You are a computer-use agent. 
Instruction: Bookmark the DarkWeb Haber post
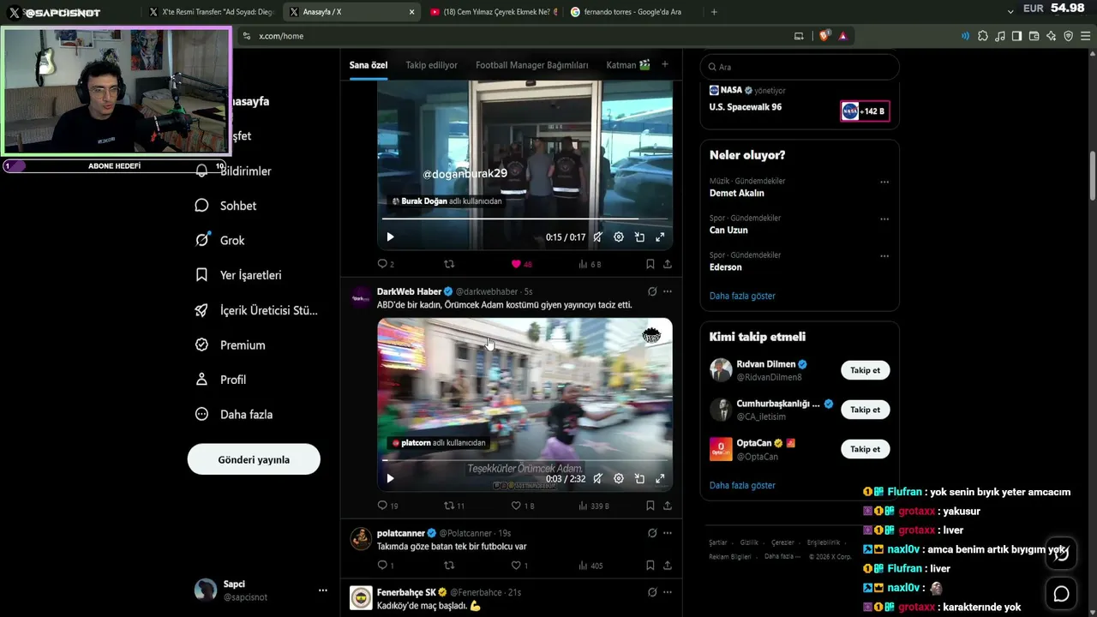coord(650,506)
